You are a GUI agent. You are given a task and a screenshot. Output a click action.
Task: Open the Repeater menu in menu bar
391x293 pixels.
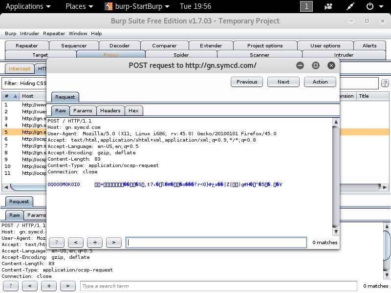[x=54, y=33]
